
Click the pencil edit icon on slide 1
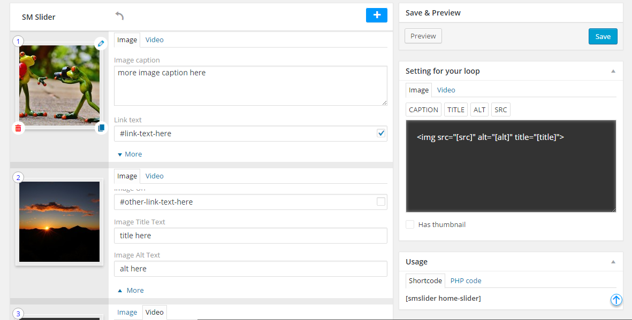pos(101,44)
